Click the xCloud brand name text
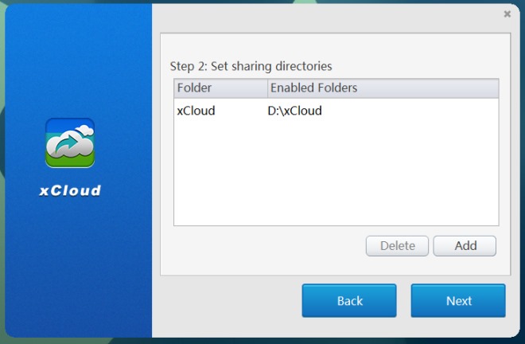This screenshot has width=525, height=344. (x=70, y=190)
